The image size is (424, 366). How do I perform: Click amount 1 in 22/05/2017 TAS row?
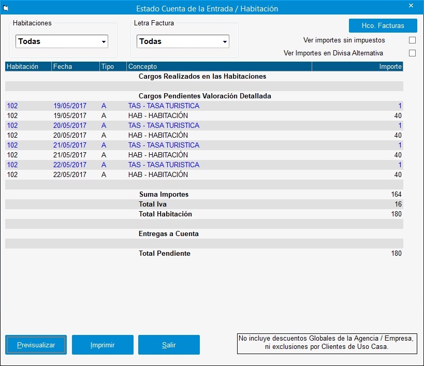[x=400, y=165]
